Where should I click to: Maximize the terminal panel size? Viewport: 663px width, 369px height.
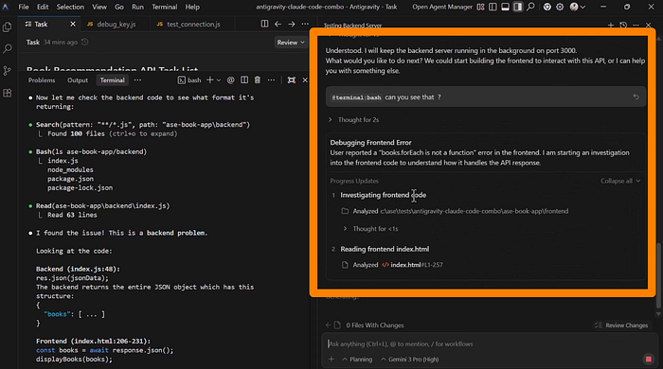pyautogui.click(x=292, y=80)
